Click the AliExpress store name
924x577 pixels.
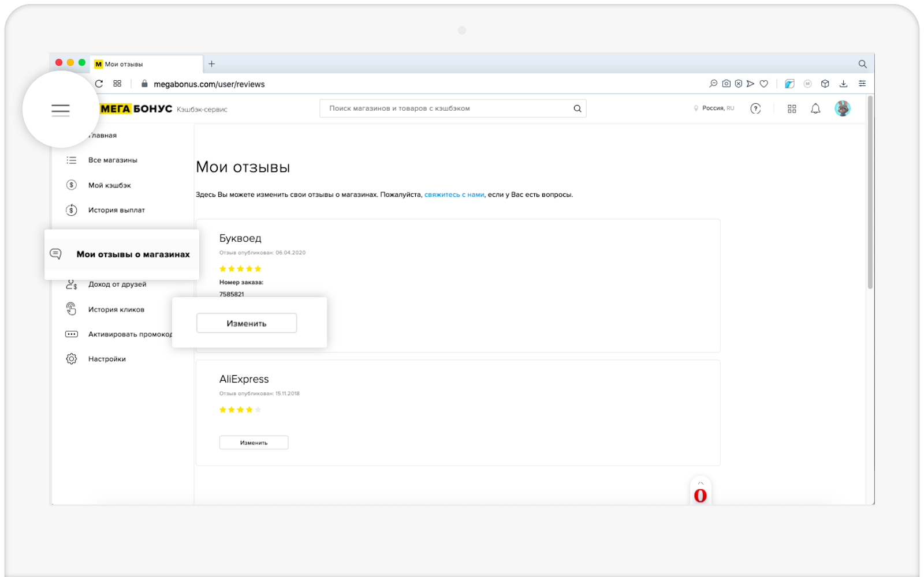click(244, 379)
